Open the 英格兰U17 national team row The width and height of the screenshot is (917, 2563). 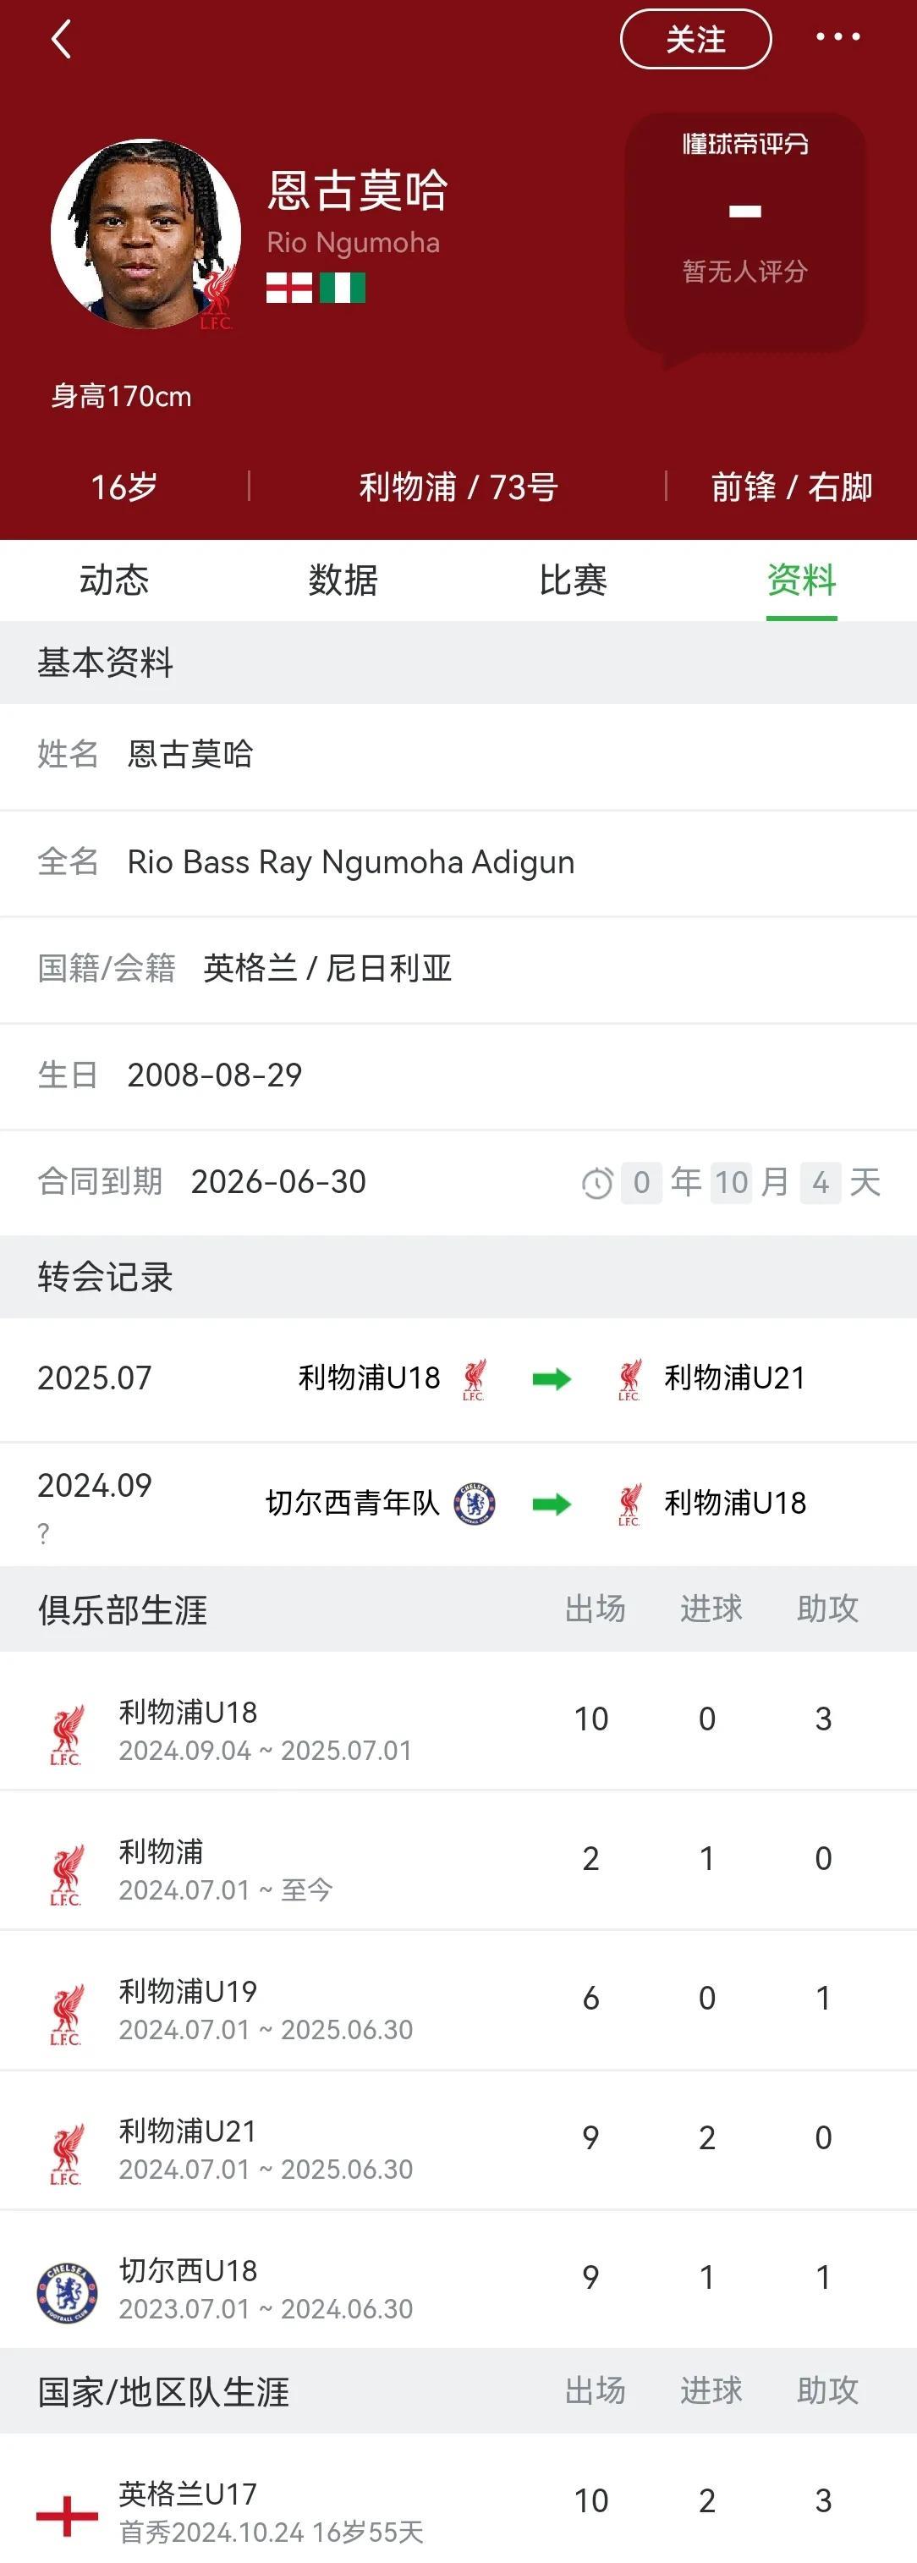click(x=458, y=2511)
